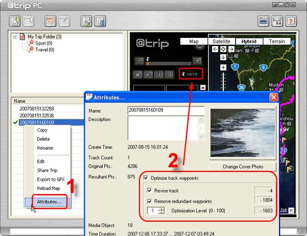Pan the map right with arrow
Screen dimensions: 307x236
(x=232, y=49)
